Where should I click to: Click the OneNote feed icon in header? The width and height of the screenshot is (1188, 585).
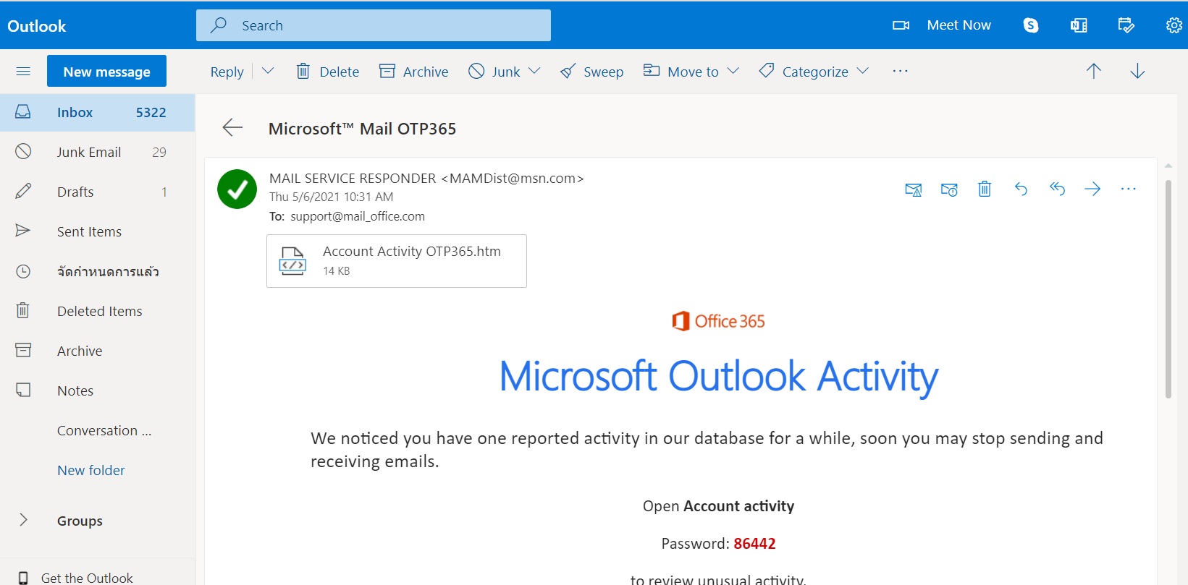1079,25
